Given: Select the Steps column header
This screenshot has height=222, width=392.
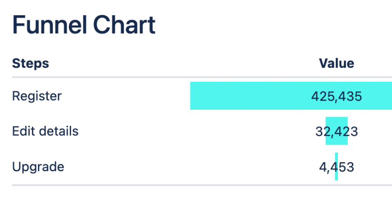Looking at the screenshot, I should click(x=30, y=63).
